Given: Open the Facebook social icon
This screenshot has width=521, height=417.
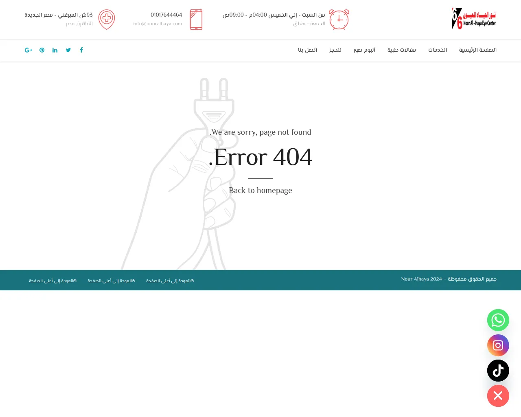Looking at the screenshot, I should point(81,50).
